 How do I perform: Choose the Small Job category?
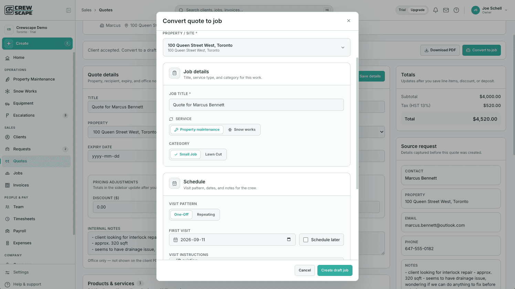(x=186, y=154)
